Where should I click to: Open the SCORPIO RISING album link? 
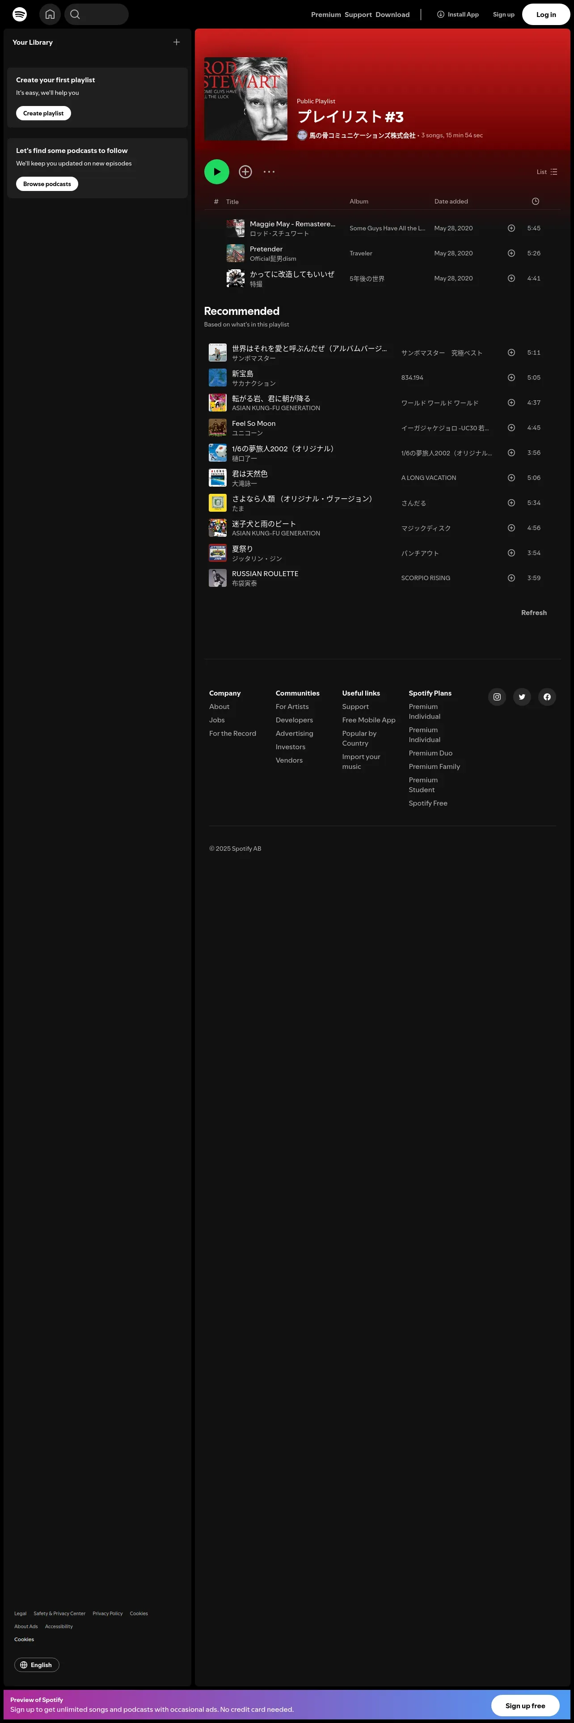tap(426, 578)
